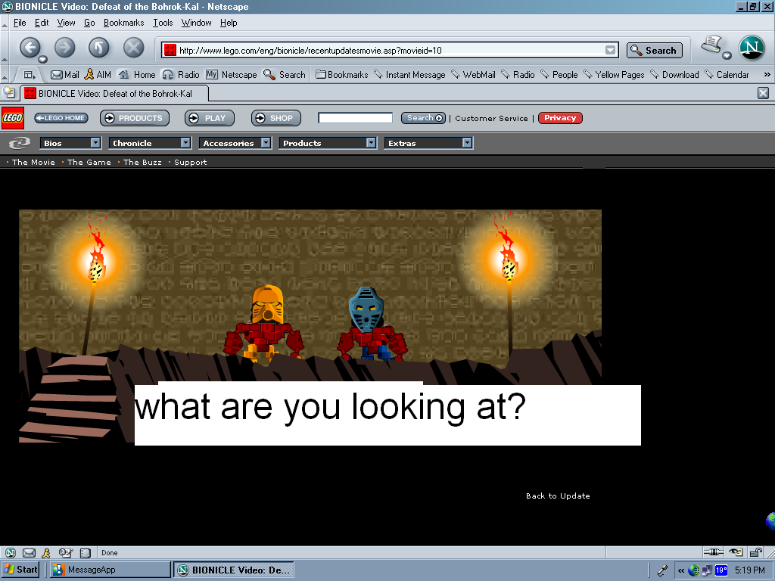
Task: Open the Bookmarks folder in the toolbar
Action: [x=342, y=75]
